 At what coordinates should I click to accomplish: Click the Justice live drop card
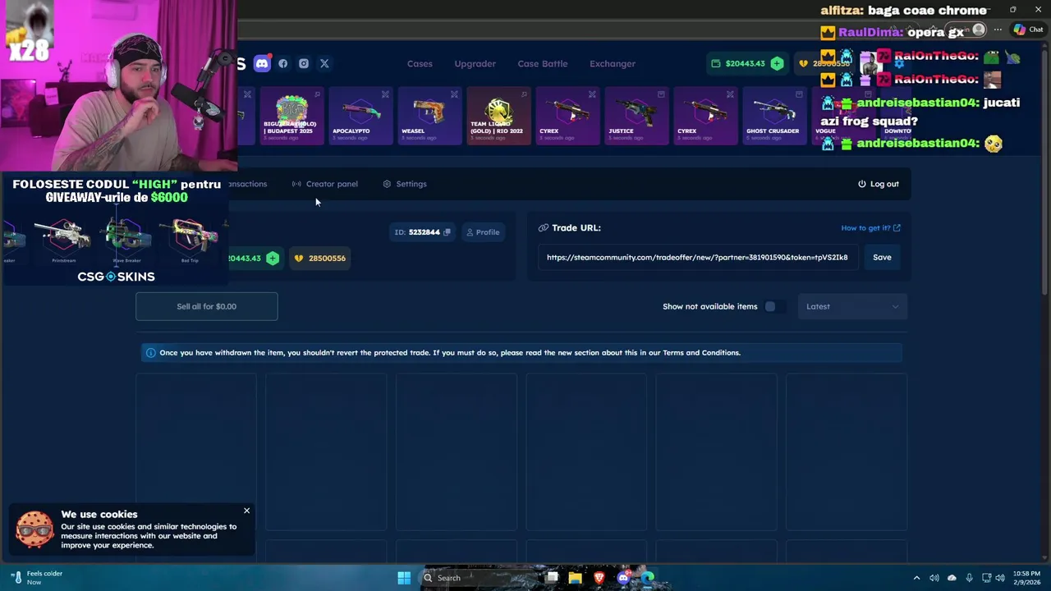point(636,116)
